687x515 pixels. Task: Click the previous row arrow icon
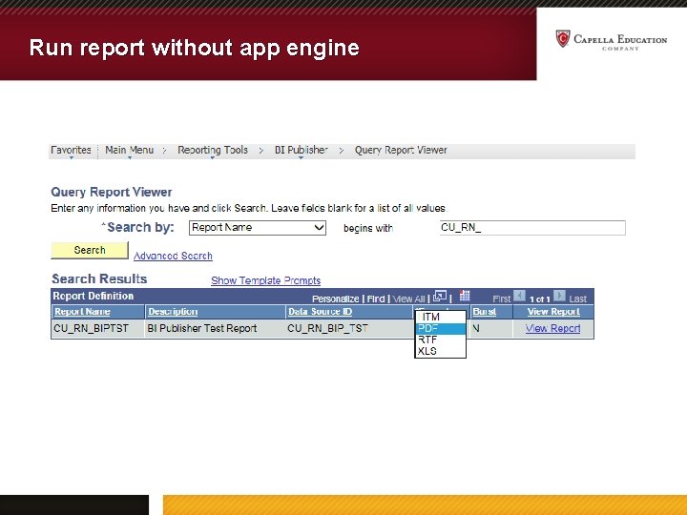(x=519, y=296)
